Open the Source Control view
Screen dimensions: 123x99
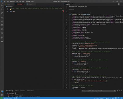(x=2, y=13)
